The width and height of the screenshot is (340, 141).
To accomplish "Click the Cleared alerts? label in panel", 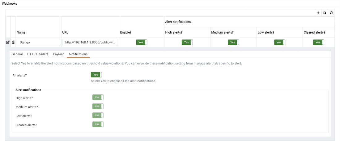I will click(27, 125).
